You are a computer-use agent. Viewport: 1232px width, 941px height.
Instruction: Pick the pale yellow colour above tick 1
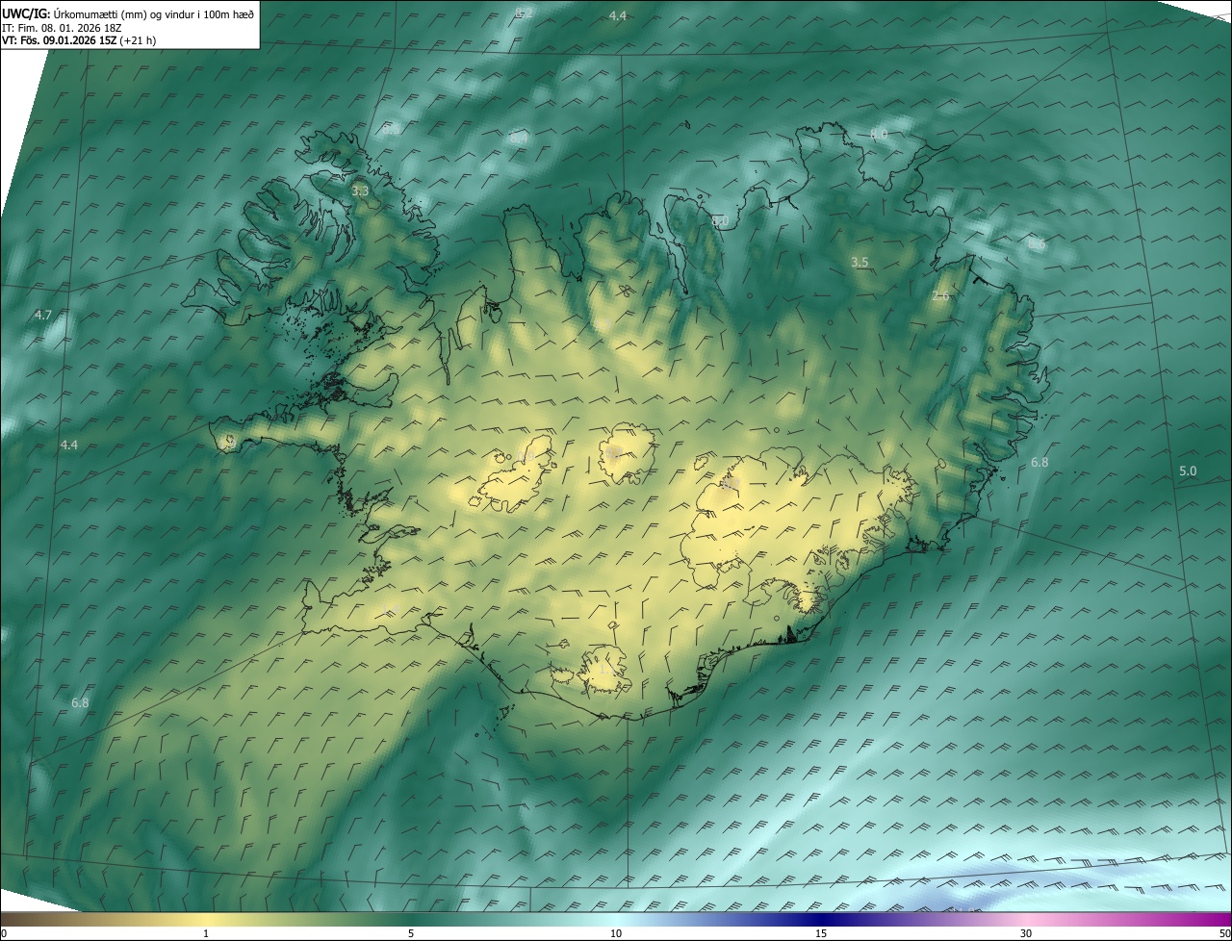206,919
